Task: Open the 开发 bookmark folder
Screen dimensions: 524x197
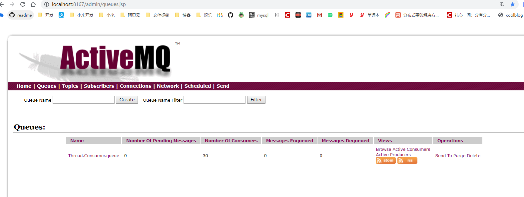Action: [x=46, y=15]
